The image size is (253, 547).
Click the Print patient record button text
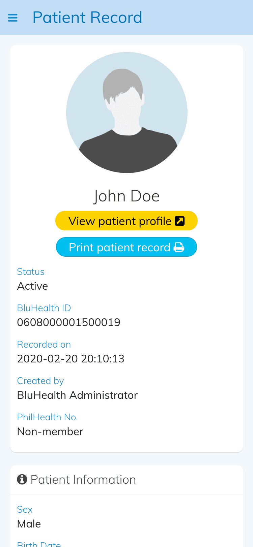click(119, 248)
